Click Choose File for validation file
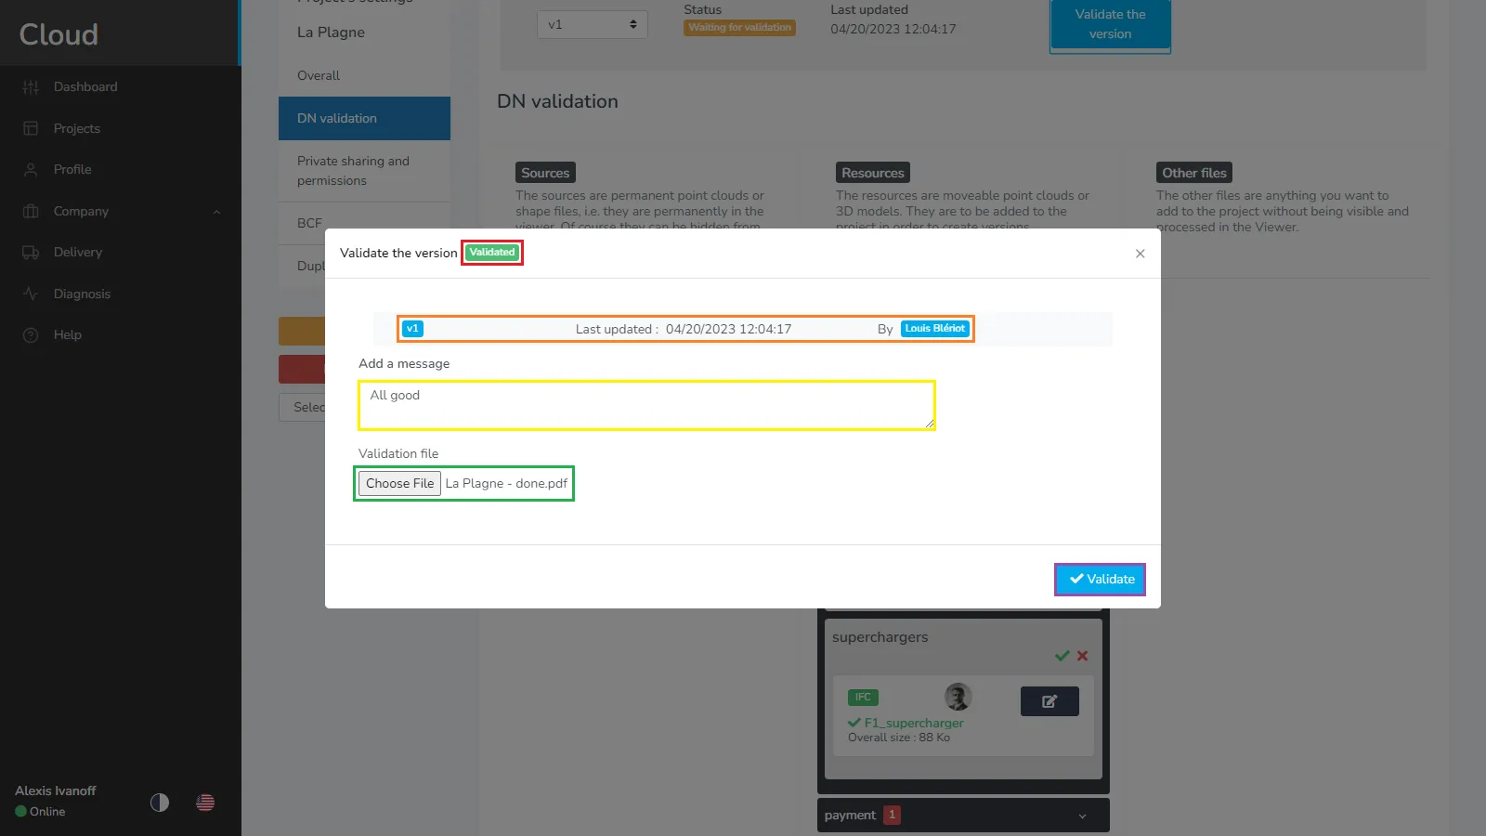Image resolution: width=1486 pixels, height=836 pixels. [399, 483]
